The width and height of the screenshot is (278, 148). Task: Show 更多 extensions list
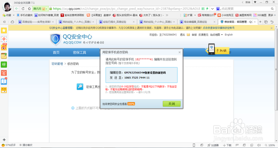click(x=272, y=15)
